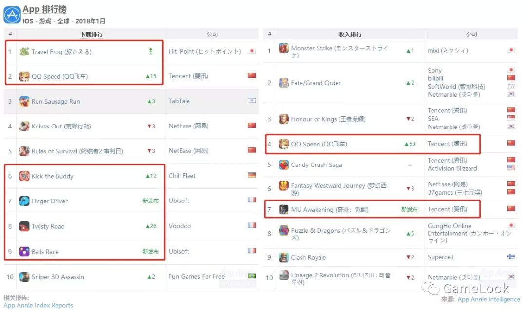Click the Balls Race game icon

coord(24,252)
